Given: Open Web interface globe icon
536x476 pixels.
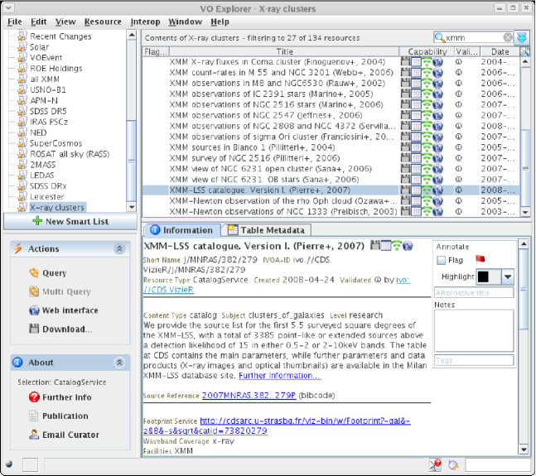Looking at the screenshot, I should [x=34, y=310].
